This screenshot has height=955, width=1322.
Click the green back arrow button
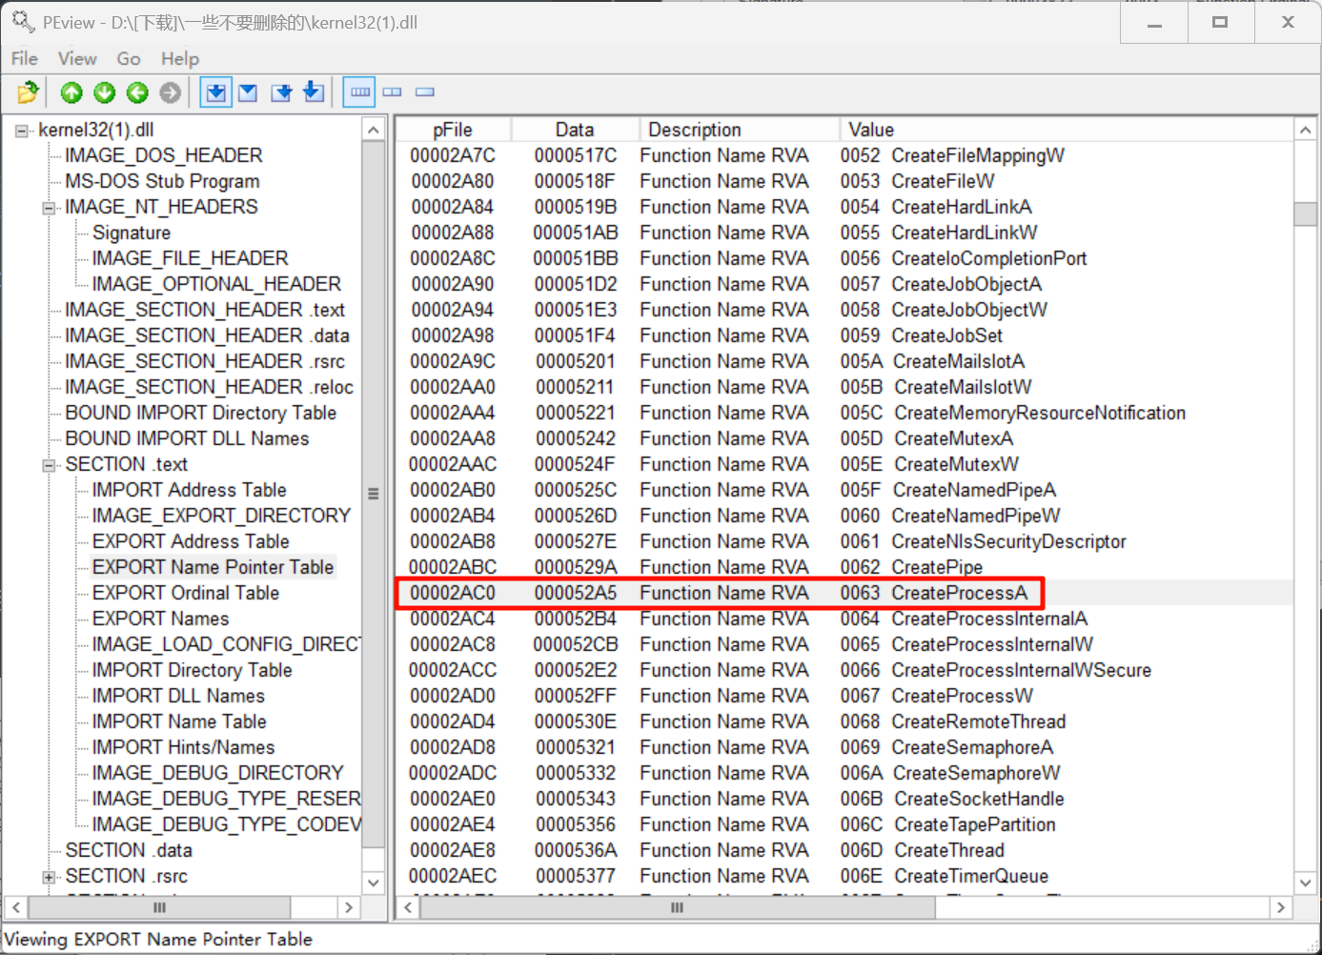[137, 92]
